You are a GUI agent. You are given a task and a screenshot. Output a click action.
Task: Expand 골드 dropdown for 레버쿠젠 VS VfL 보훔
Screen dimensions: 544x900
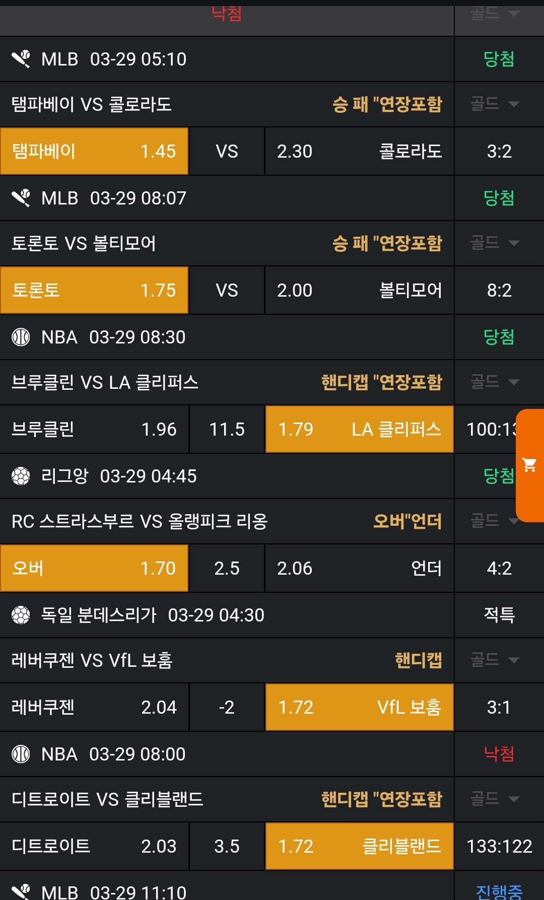point(495,660)
